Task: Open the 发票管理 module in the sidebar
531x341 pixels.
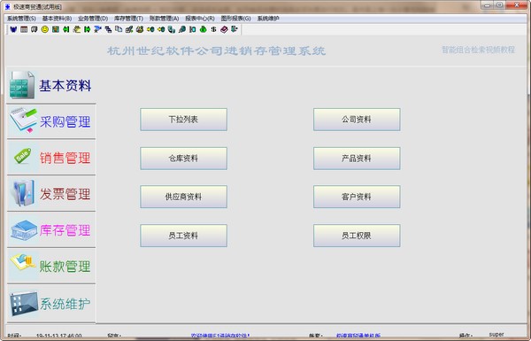Action: [x=51, y=194]
